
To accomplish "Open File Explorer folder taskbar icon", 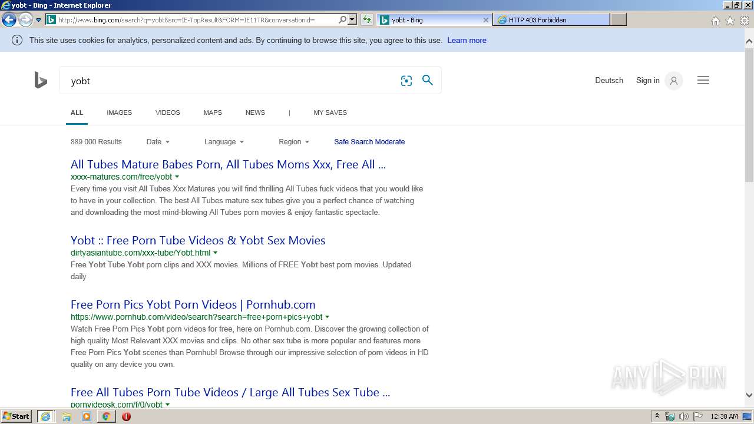I will [67, 416].
